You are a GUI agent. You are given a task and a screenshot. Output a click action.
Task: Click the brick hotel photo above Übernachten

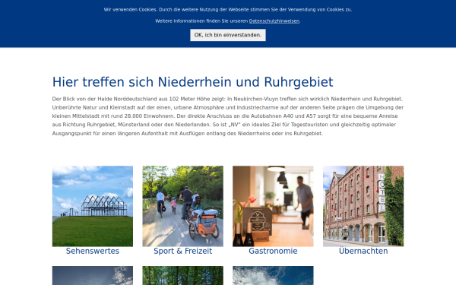point(363,206)
